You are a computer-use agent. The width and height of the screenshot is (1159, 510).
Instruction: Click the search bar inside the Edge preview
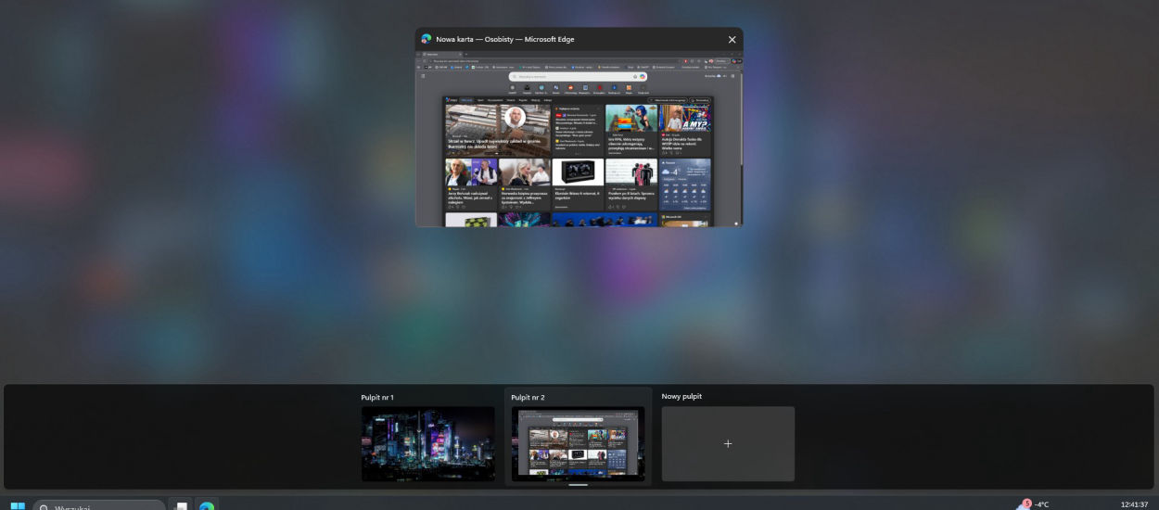coord(578,76)
